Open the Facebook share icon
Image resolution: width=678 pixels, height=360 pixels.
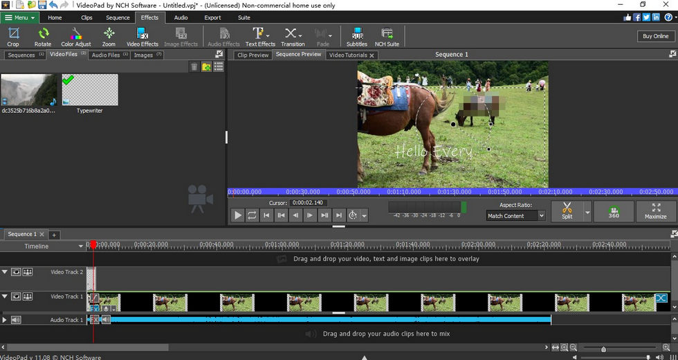pyautogui.click(x=637, y=17)
